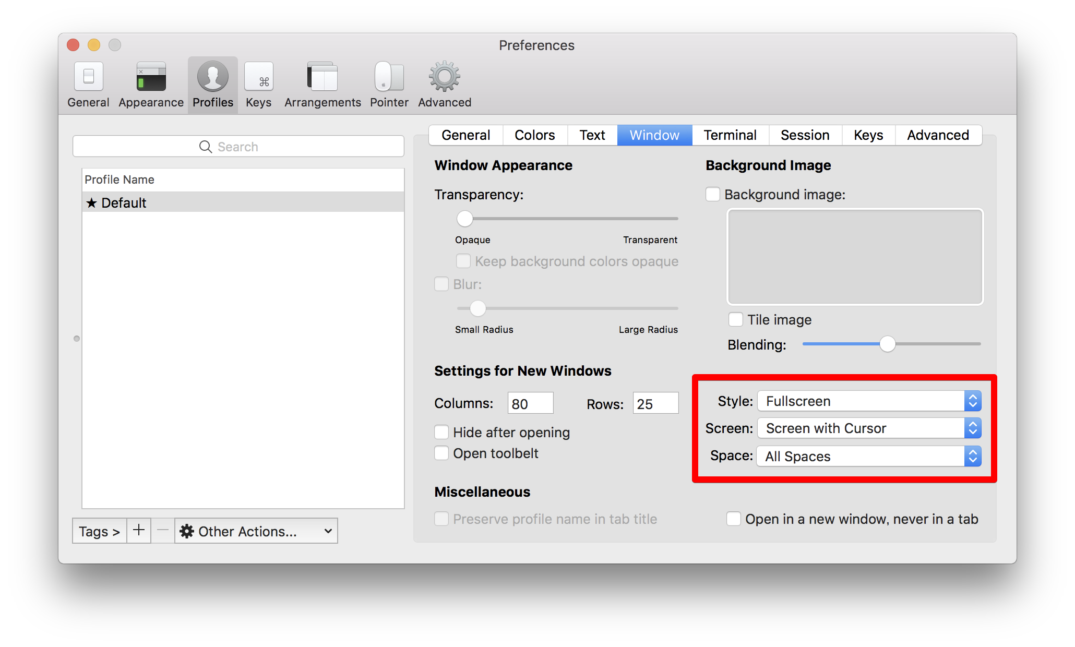The height and width of the screenshot is (647, 1075).
Task: Click the Blending slider knob
Action: coord(887,343)
